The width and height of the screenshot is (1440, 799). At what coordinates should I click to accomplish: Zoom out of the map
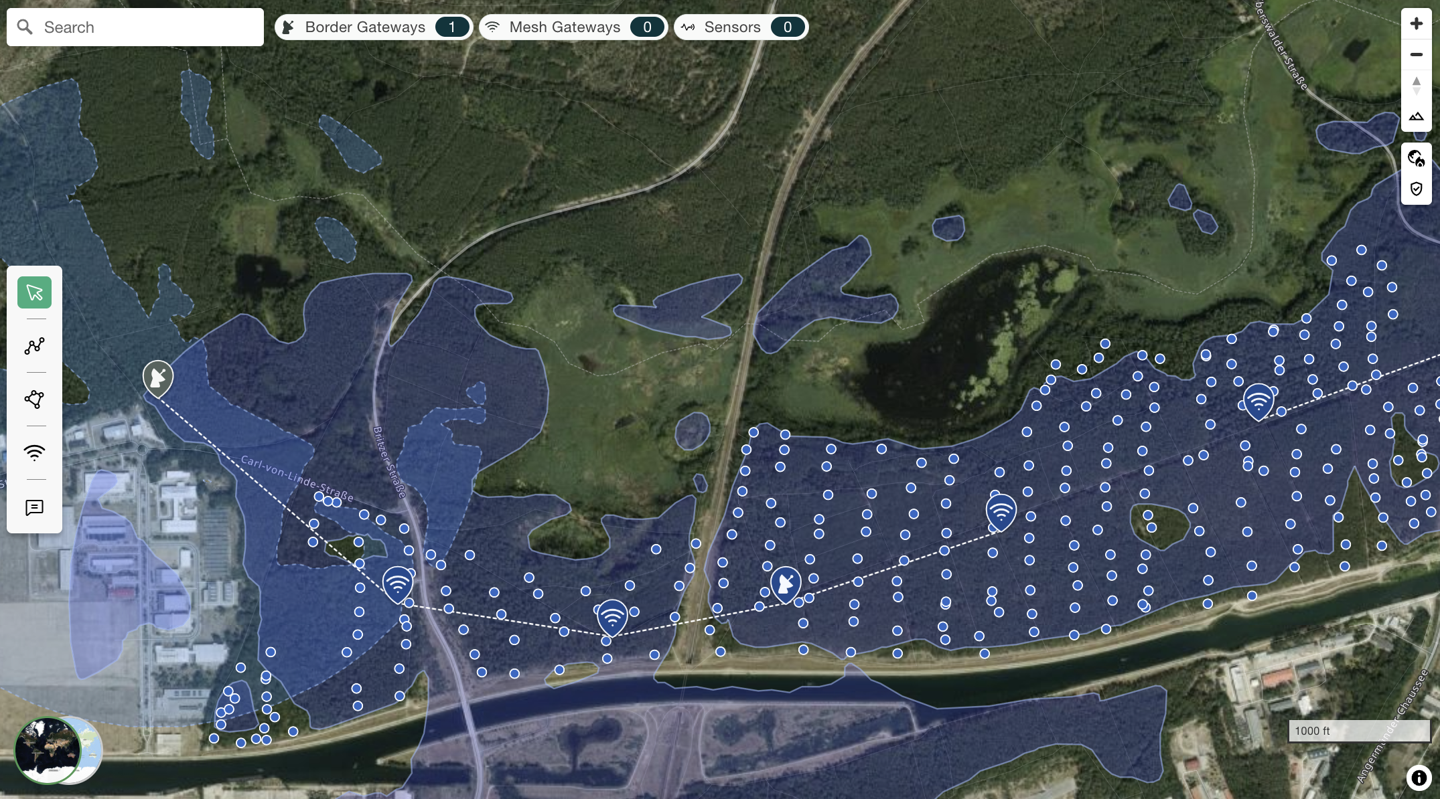click(1416, 54)
